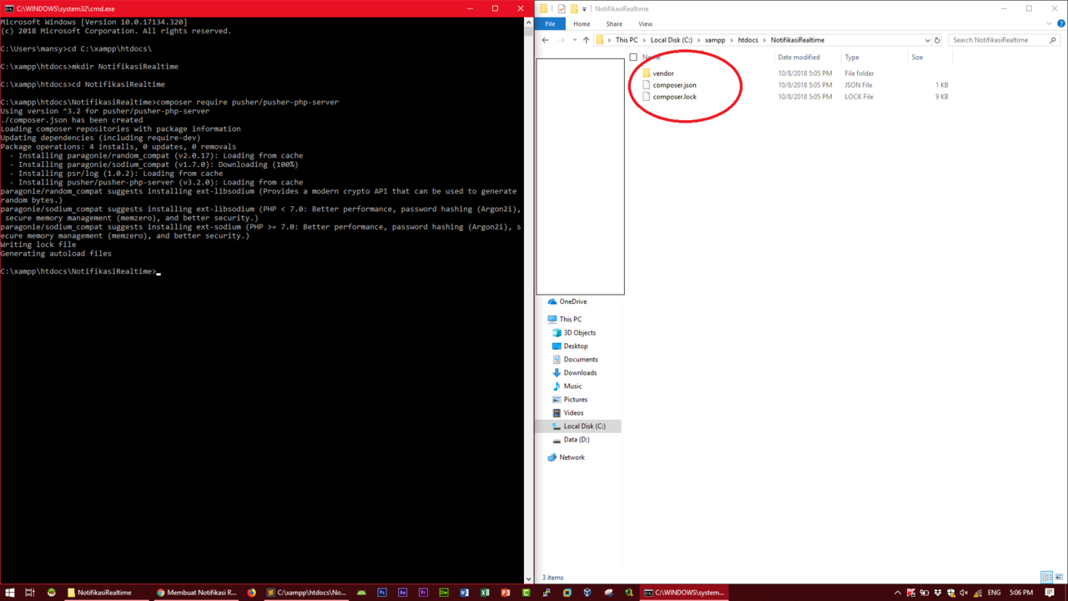Open the Action Center notification icon
1068x601 pixels.
[1050, 593]
